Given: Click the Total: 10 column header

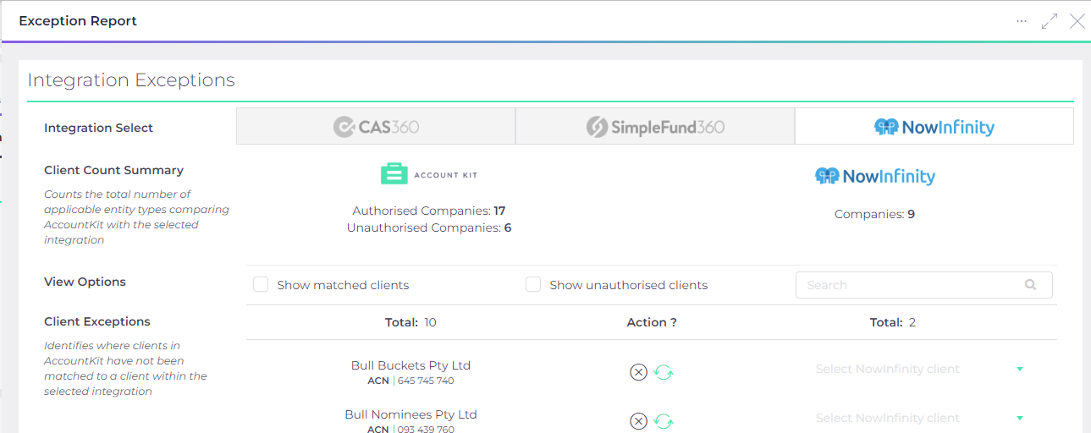Looking at the screenshot, I should click(x=411, y=322).
